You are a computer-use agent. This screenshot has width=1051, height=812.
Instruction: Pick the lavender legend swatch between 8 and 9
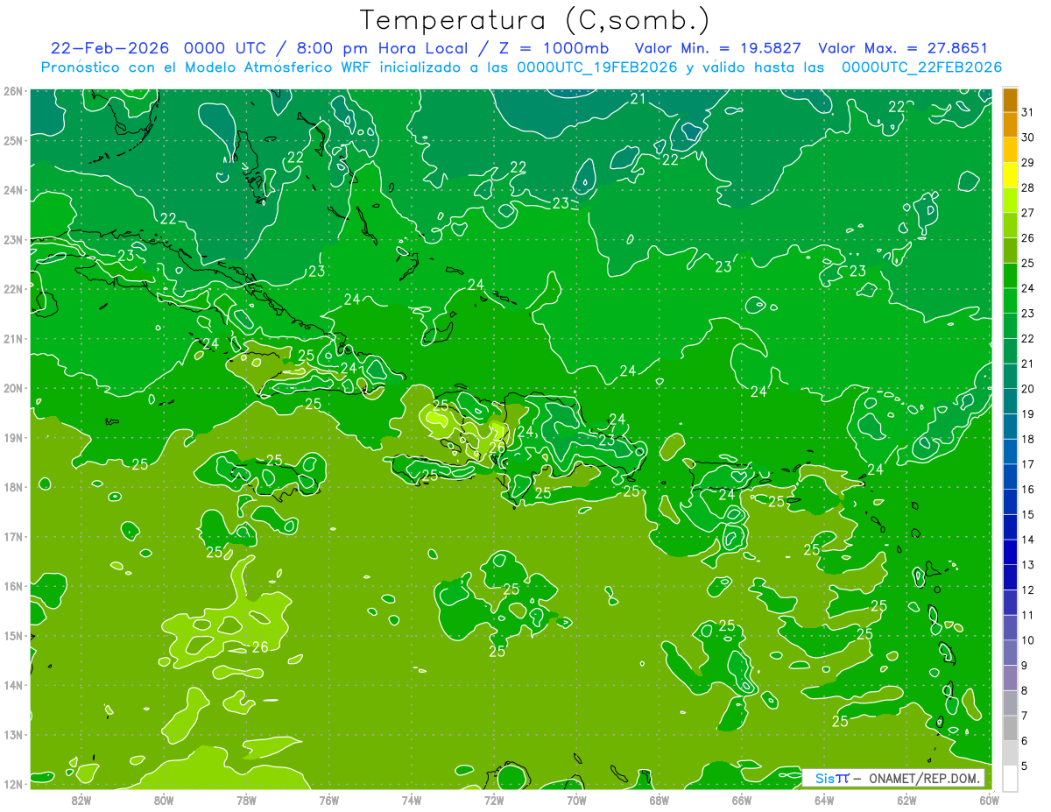[1010, 678]
